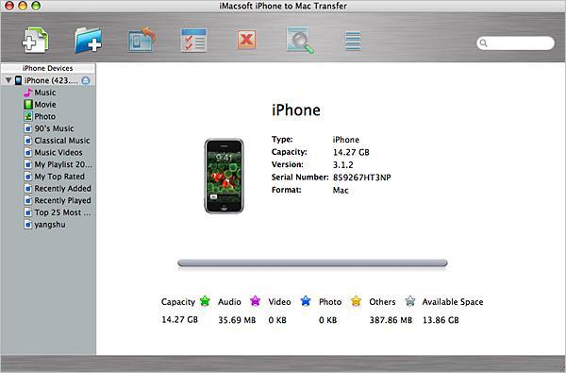Click the playlist icon beside Classical Music
This screenshot has height=373, width=566.
pyautogui.click(x=27, y=141)
